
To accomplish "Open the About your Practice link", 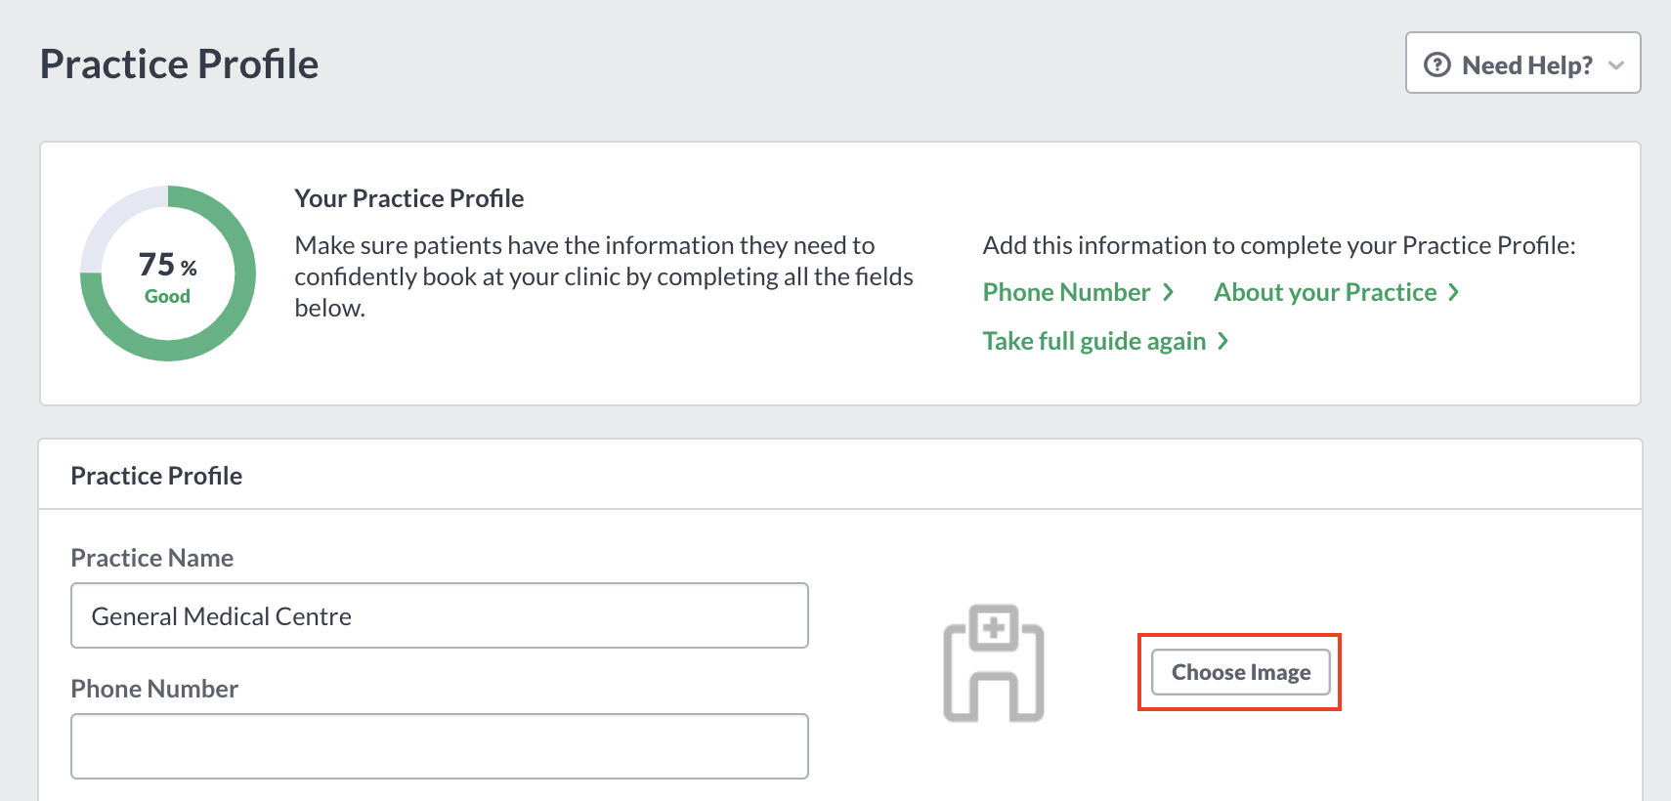I will pyautogui.click(x=1325, y=292).
